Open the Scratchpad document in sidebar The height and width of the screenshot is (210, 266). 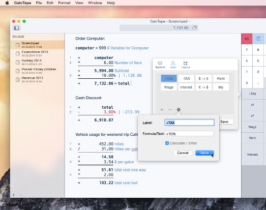[x=38, y=45]
